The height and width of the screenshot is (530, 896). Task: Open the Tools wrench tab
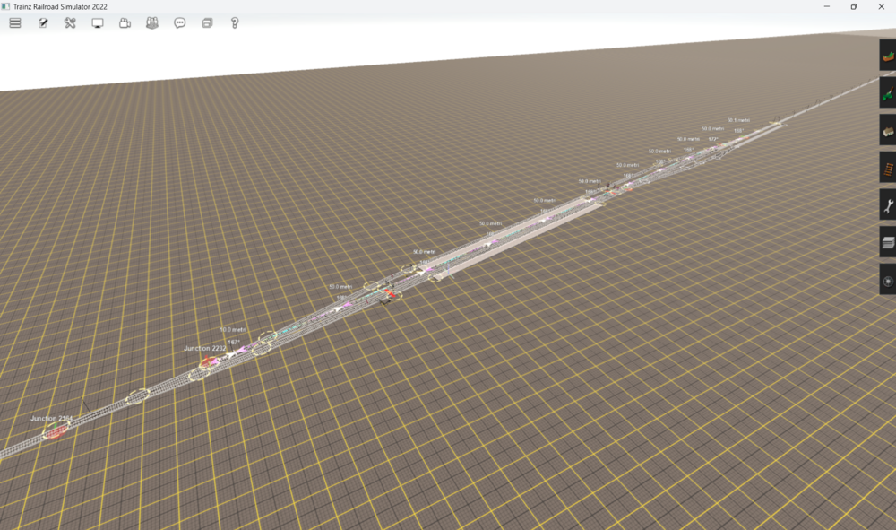[888, 205]
